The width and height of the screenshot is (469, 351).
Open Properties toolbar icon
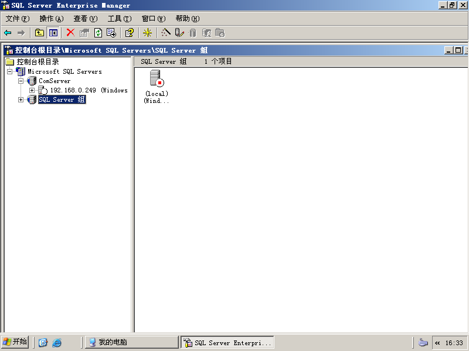tap(84, 33)
